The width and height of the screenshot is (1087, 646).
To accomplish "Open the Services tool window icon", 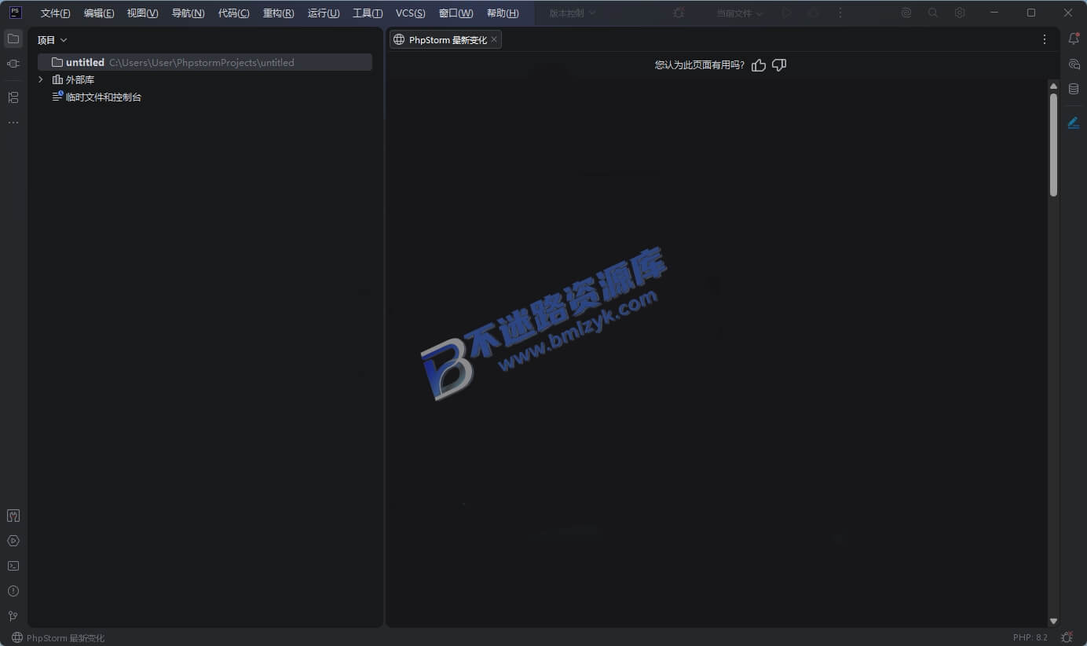I will [x=13, y=541].
